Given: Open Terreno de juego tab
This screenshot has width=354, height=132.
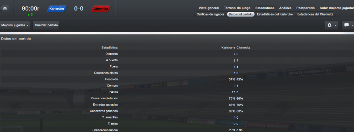Looking at the screenshot, I should [237, 8].
